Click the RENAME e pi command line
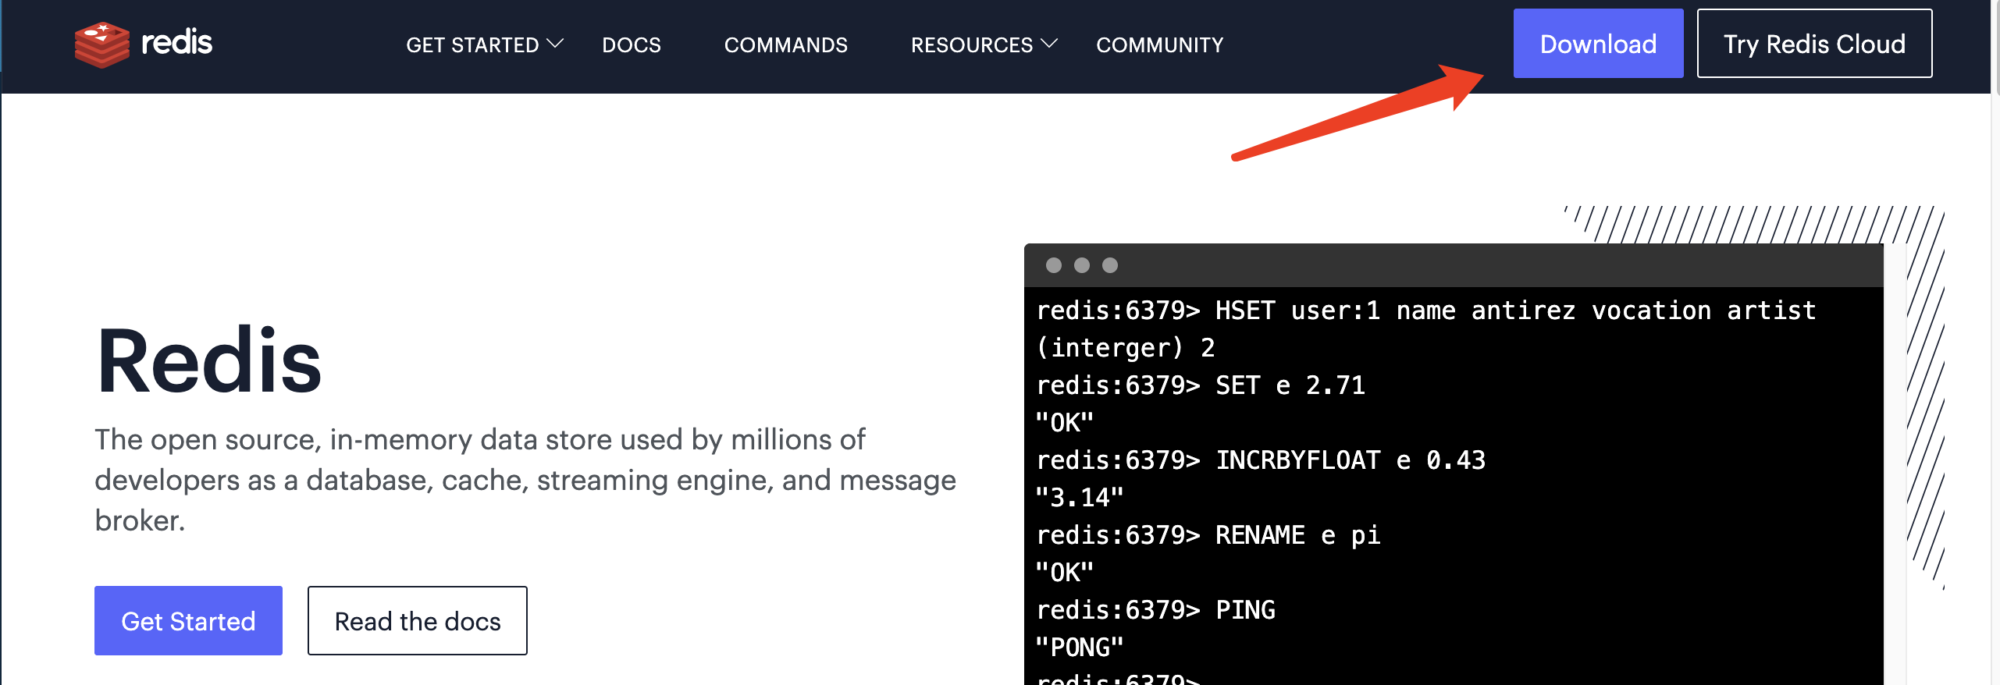Screen dimensions: 2000x685 point(1208,535)
